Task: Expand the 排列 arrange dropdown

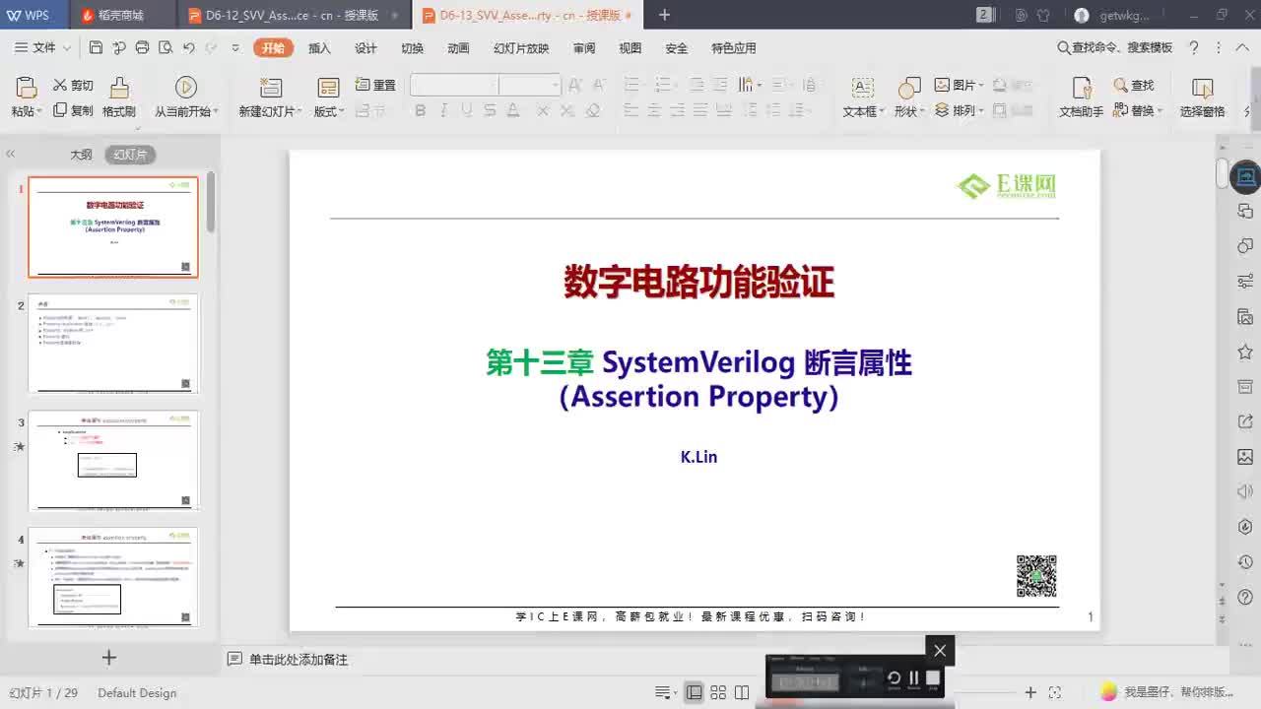Action: click(x=981, y=110)
